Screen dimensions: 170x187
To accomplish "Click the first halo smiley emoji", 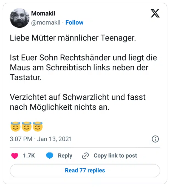I will pos(15,127).
